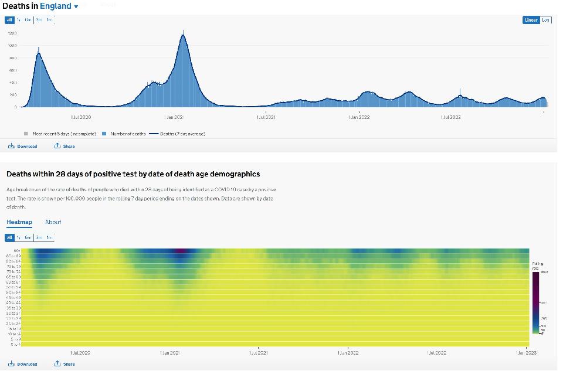This screenshot has height=371, width=563.
Task: Toggle 'Most recent 5 days (incomplete)' legend entry
Action: click(60, 134)
